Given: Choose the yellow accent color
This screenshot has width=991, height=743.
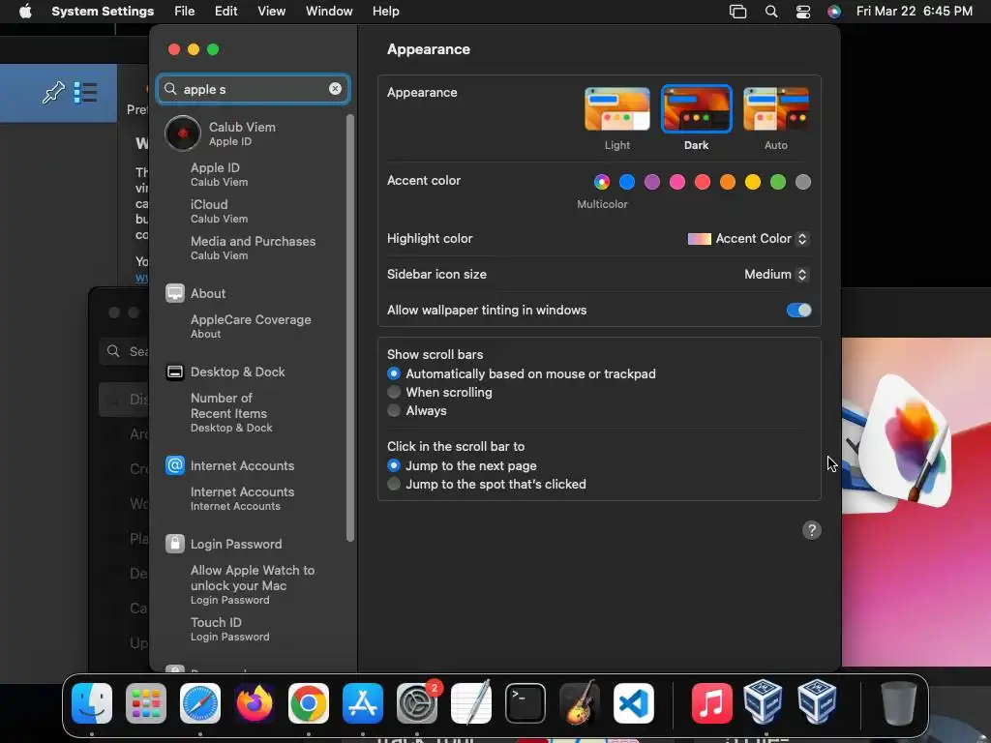Looking at the screenshot, I should tap(752, 182).
